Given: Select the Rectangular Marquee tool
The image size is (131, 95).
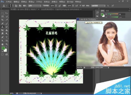Looking at the screenshot, I should [2, 13].
